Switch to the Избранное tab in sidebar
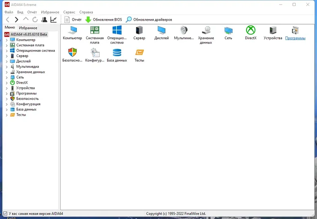This screenshot has width=317, height=219. pyautogui.click(x=28, y=28)
